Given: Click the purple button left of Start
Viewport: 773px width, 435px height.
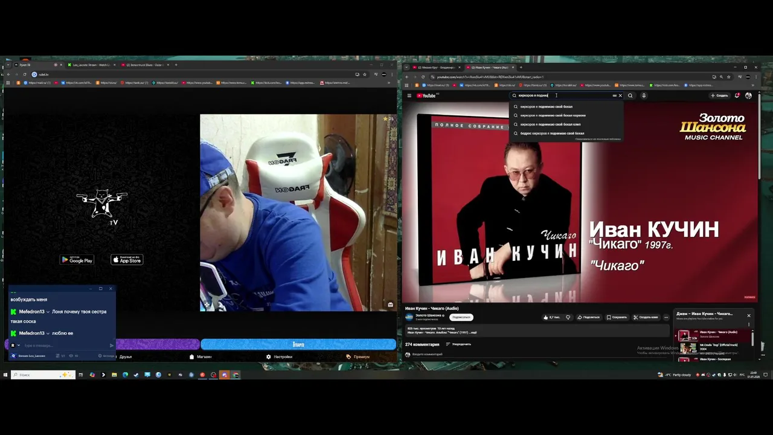Looking at the screenshot, I should 157,344.
